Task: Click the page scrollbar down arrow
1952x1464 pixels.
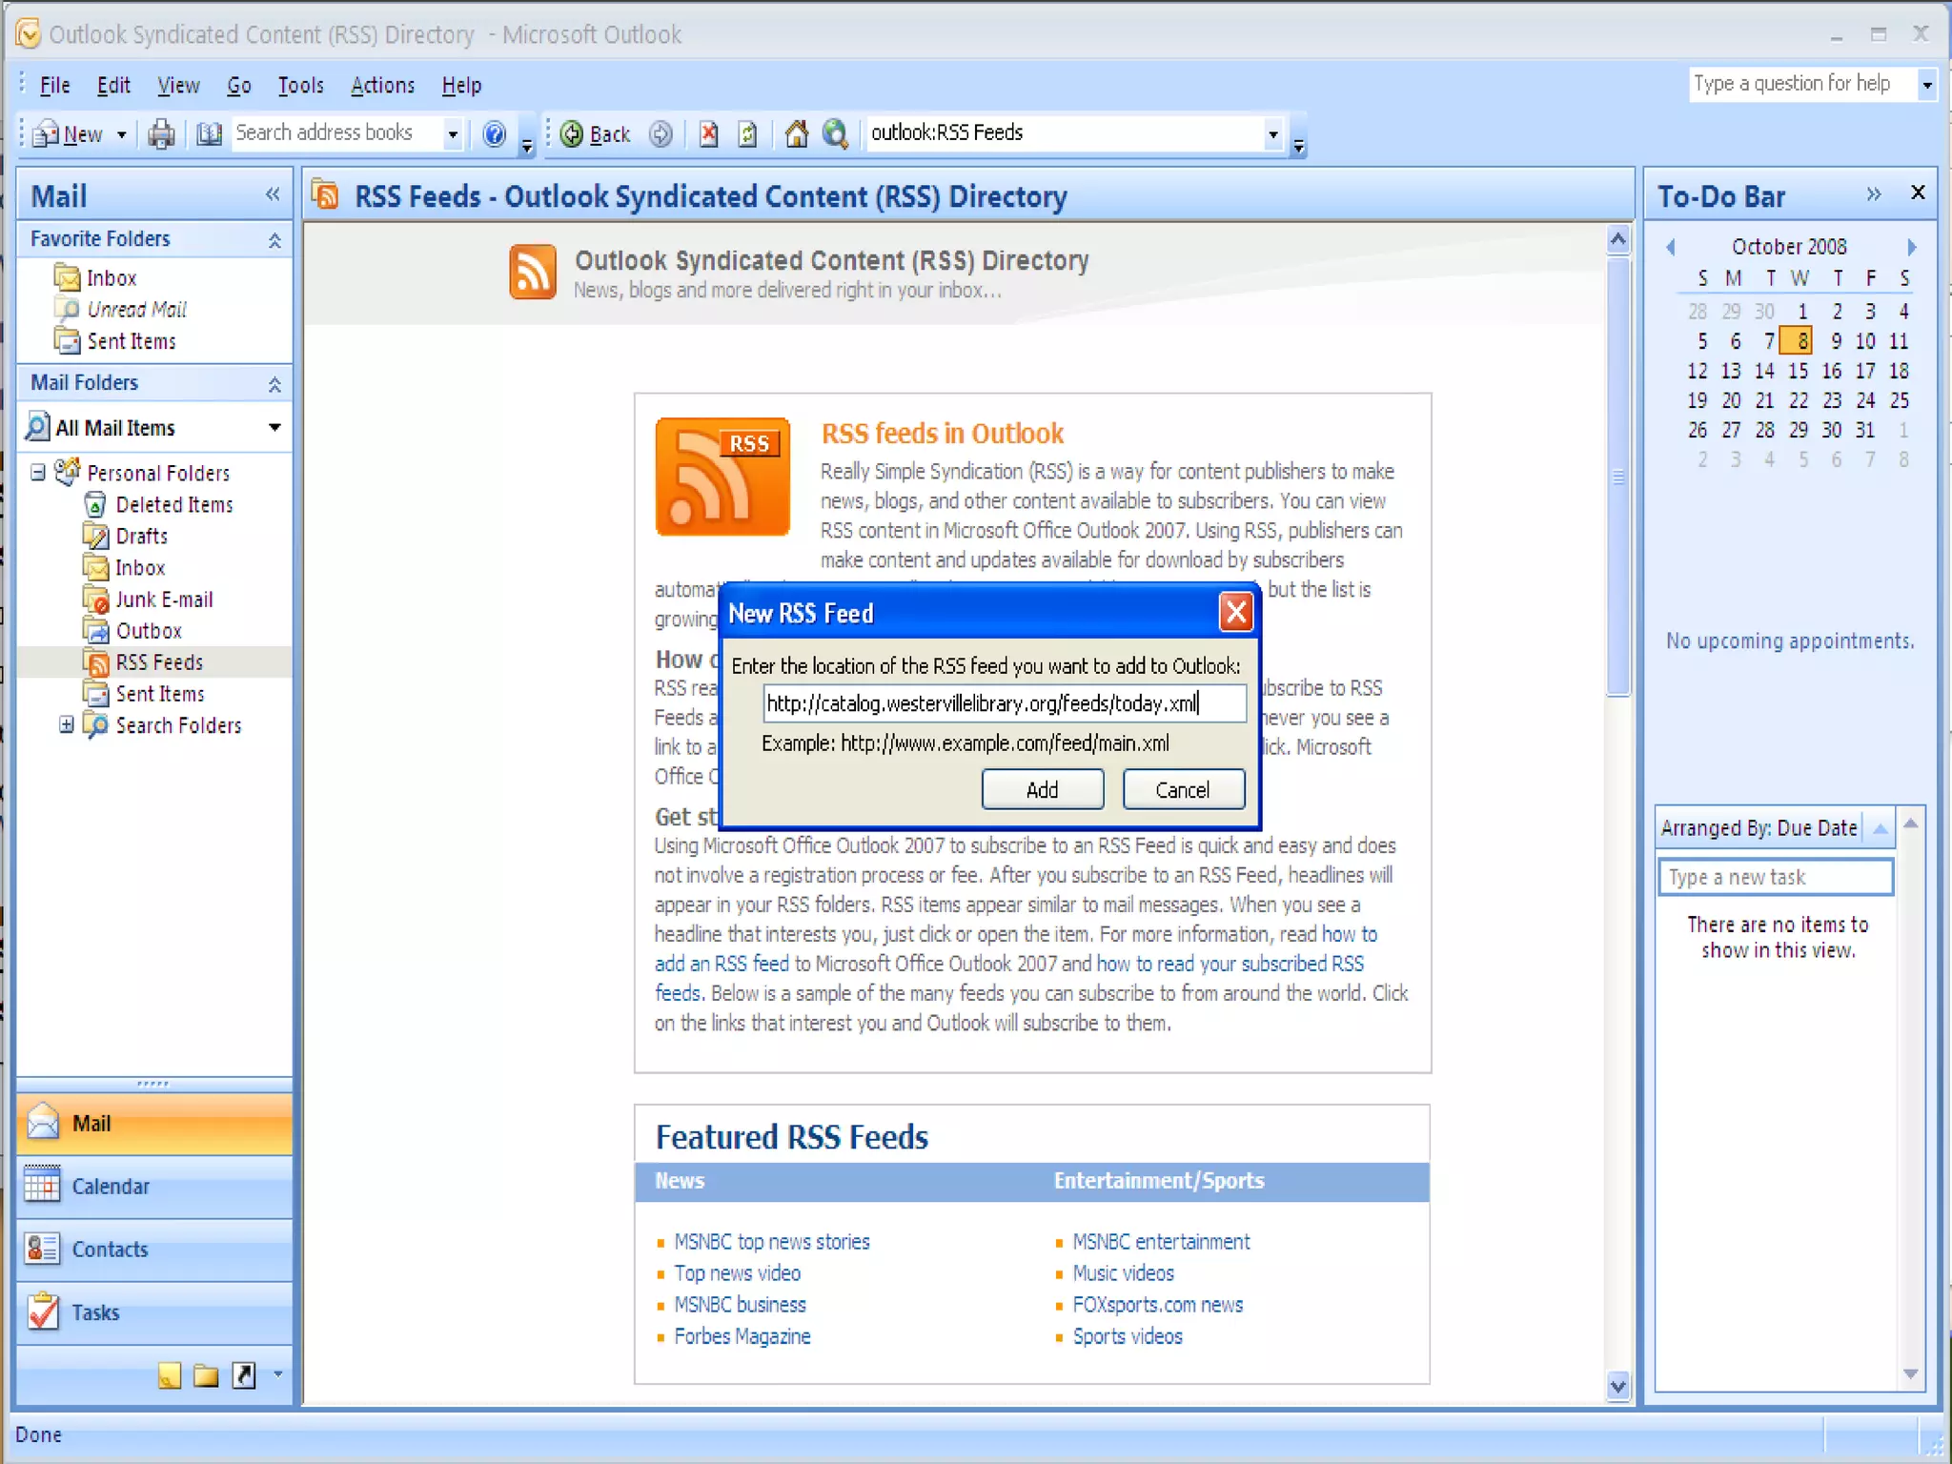Action: point(1617,1386)
